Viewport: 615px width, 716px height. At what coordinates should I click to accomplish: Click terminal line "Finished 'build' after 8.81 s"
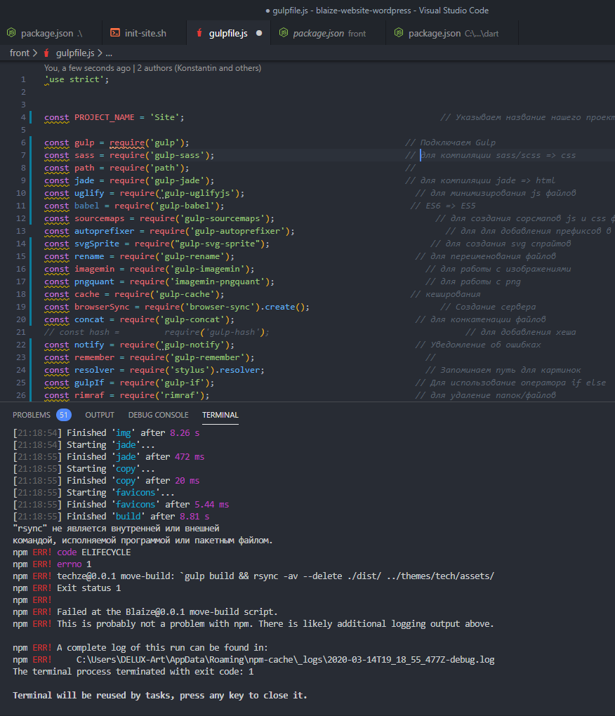pos(112,516)
